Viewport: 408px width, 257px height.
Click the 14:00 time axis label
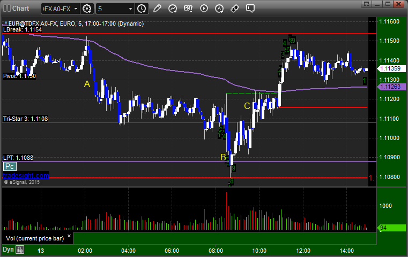pyautogui.click(x=346, y=251)
